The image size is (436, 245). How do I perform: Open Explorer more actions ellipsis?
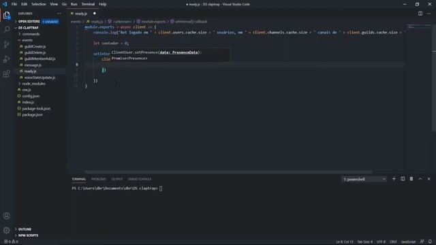pyautogui.click(x=59, y=14)
